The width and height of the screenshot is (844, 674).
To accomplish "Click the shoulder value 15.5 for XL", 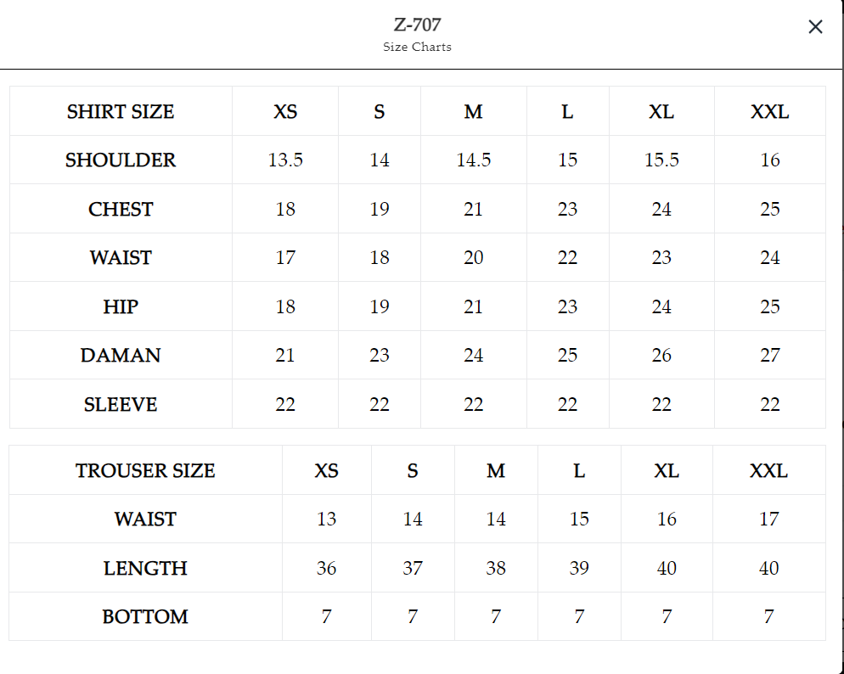I will click(661, 160).
